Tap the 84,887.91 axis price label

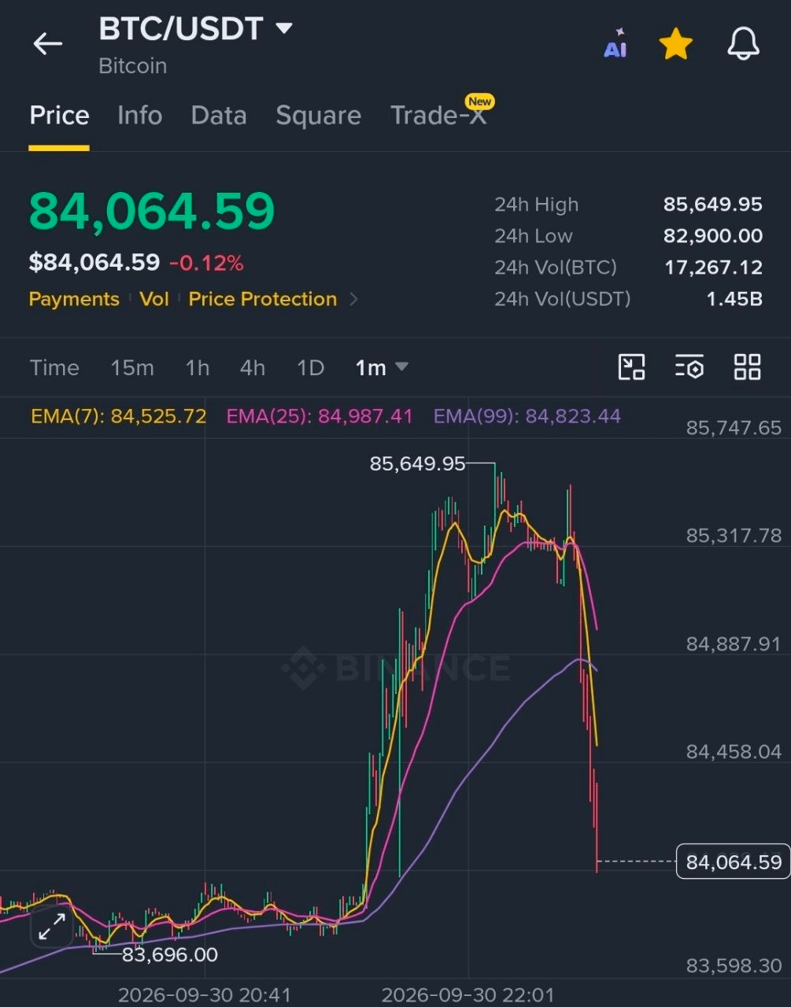click(x=734, y=644)
